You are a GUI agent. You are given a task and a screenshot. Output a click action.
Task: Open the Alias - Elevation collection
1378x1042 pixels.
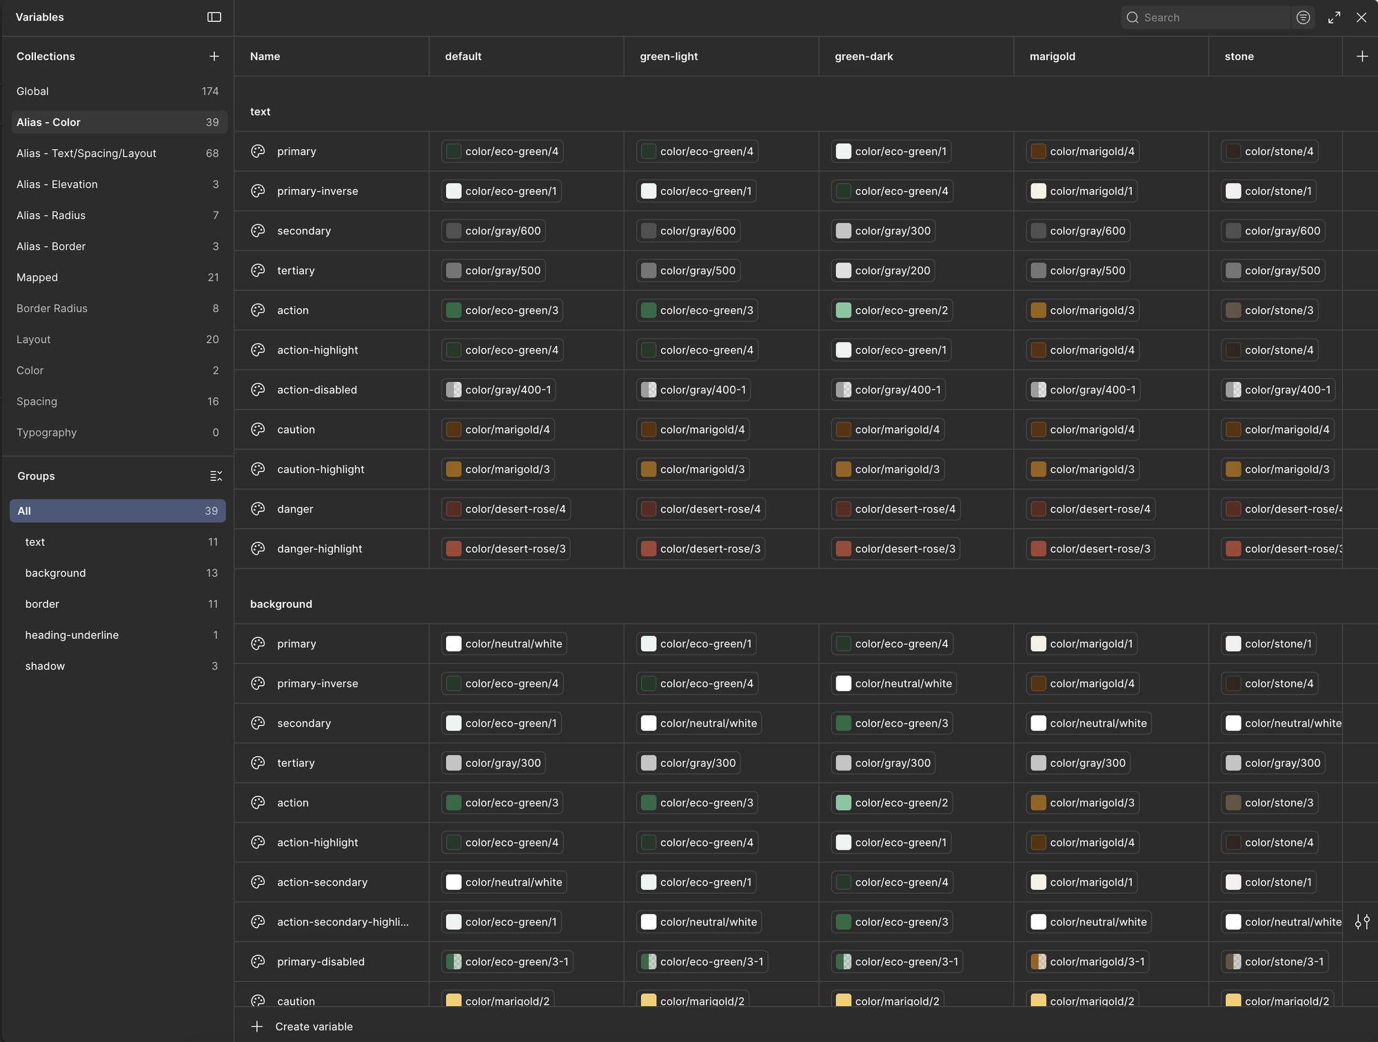[x=118, y=184]
